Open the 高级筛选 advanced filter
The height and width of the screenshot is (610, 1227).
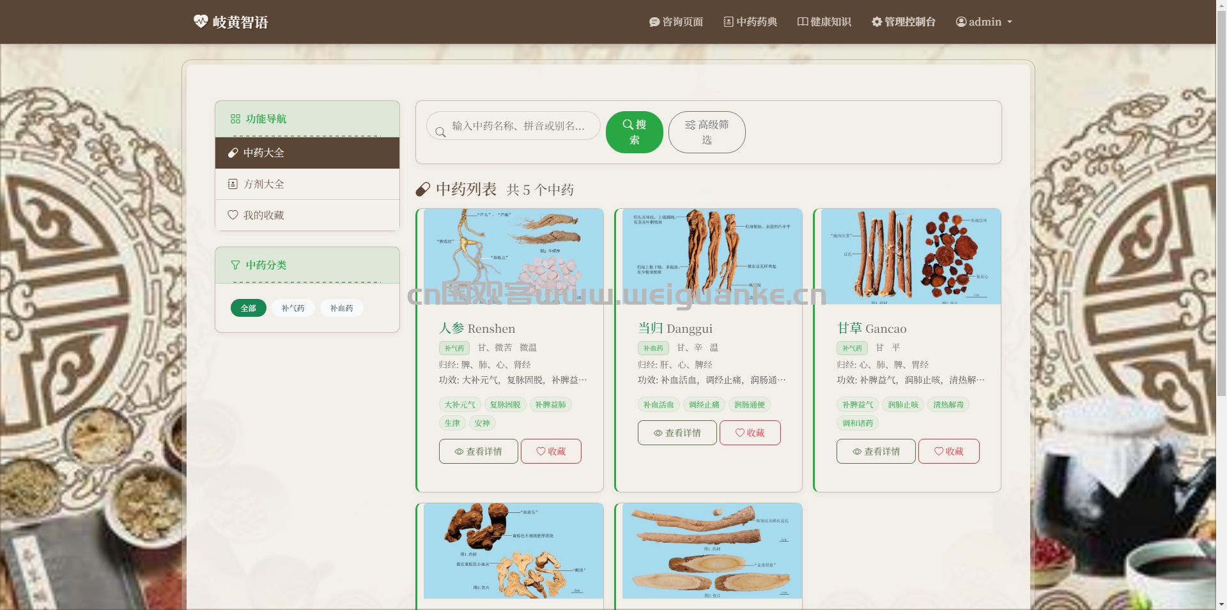pyautogui.click(x=707, y=132)
